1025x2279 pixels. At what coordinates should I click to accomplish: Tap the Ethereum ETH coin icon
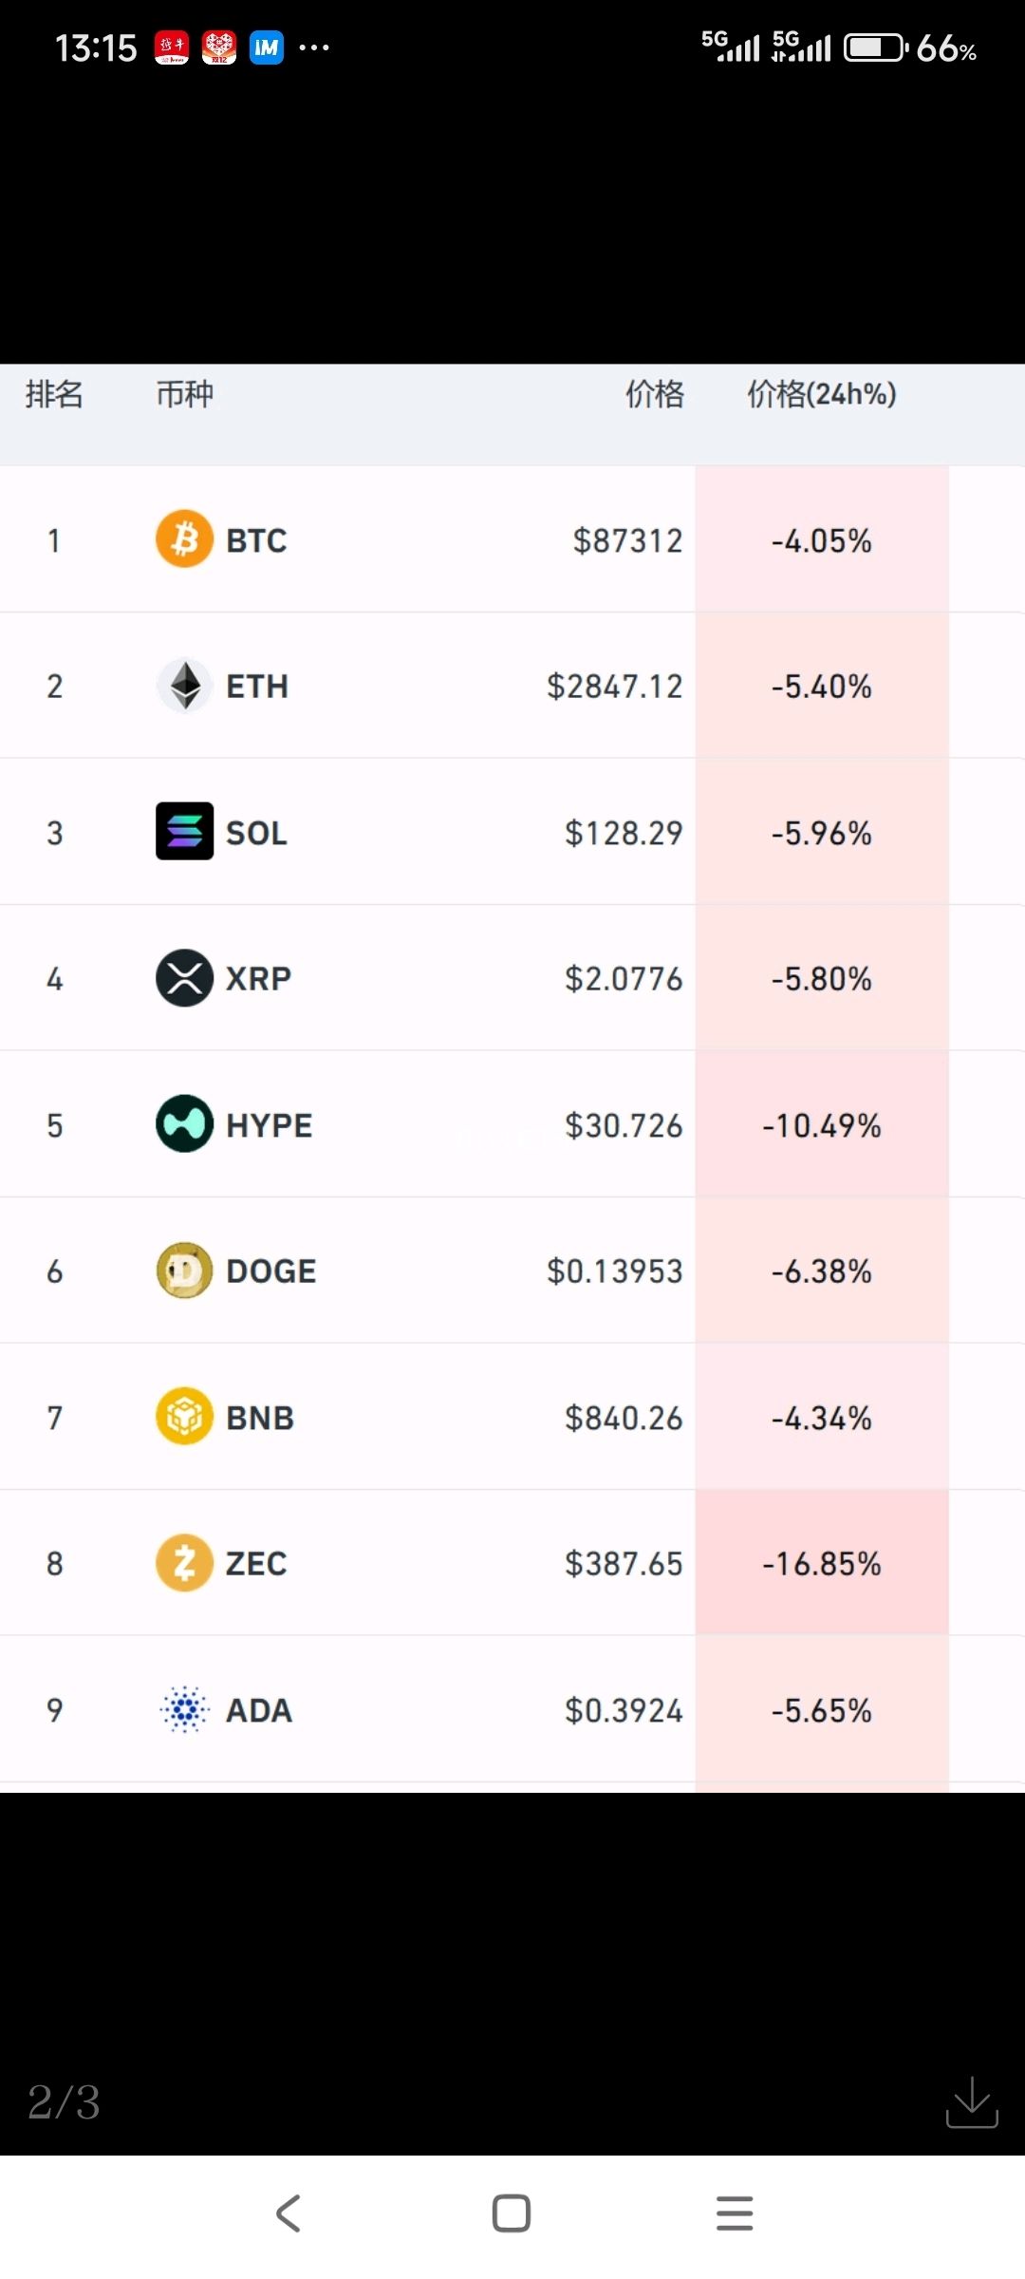[184, 686]
